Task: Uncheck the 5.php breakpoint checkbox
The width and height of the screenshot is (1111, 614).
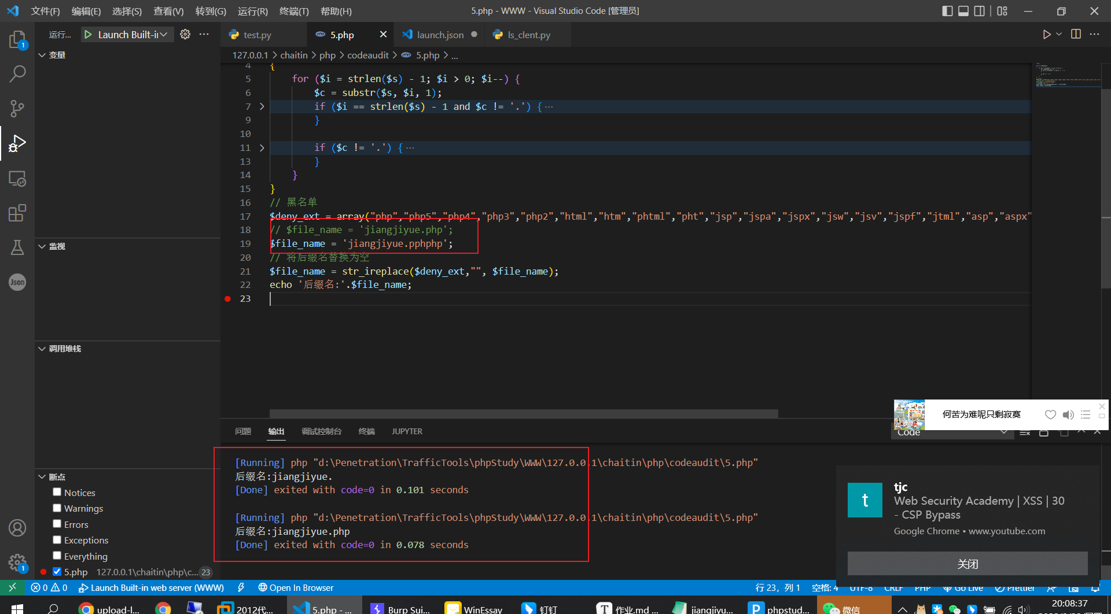Action: pos(57,571)
